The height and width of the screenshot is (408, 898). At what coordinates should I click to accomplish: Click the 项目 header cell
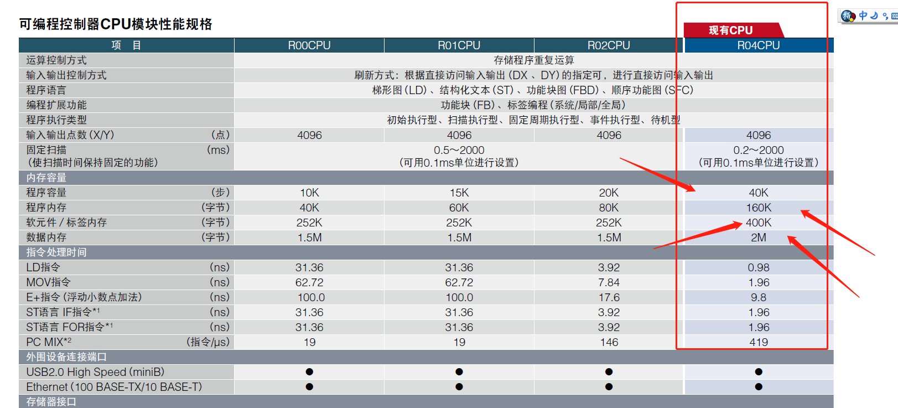pos(126,45)
